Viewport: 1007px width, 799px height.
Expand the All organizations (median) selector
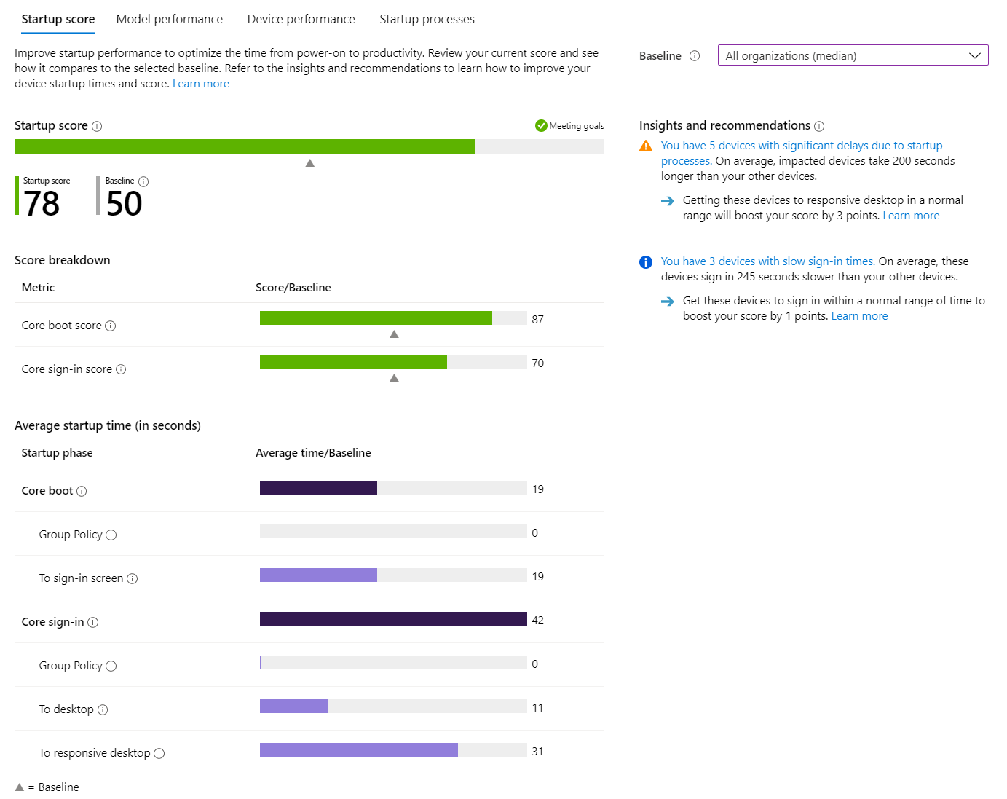coord(852,55)
